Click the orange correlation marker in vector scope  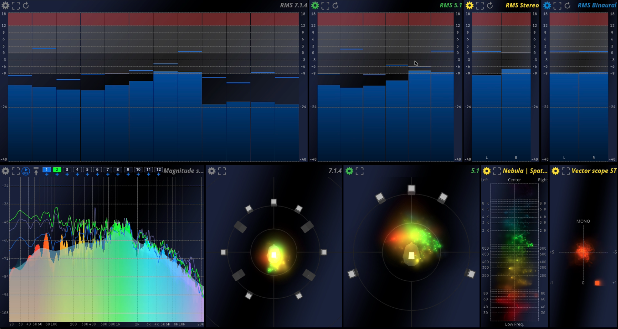tap(597, 283)
